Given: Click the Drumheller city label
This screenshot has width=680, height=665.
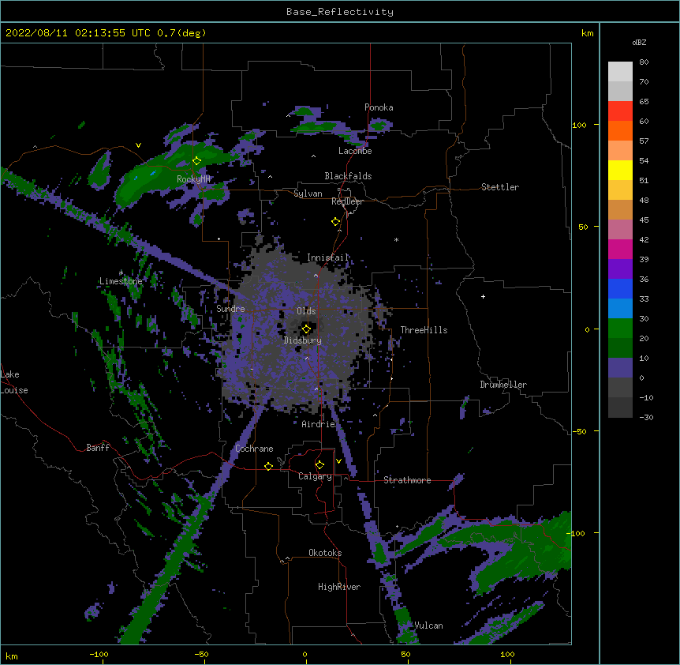Looking at the screenshot, I should coord(503,385).
